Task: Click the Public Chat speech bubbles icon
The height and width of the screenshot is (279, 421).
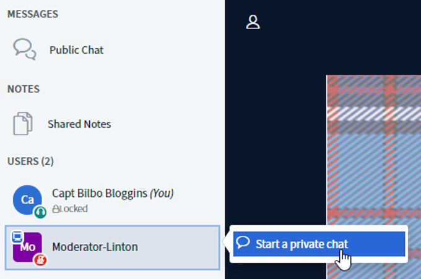Action: pos(24,49)
